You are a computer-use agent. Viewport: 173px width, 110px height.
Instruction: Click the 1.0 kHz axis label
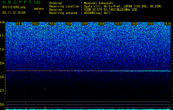(2, 50)
